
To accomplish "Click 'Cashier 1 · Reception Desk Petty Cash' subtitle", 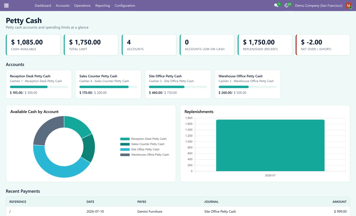I will click(36, 81).
